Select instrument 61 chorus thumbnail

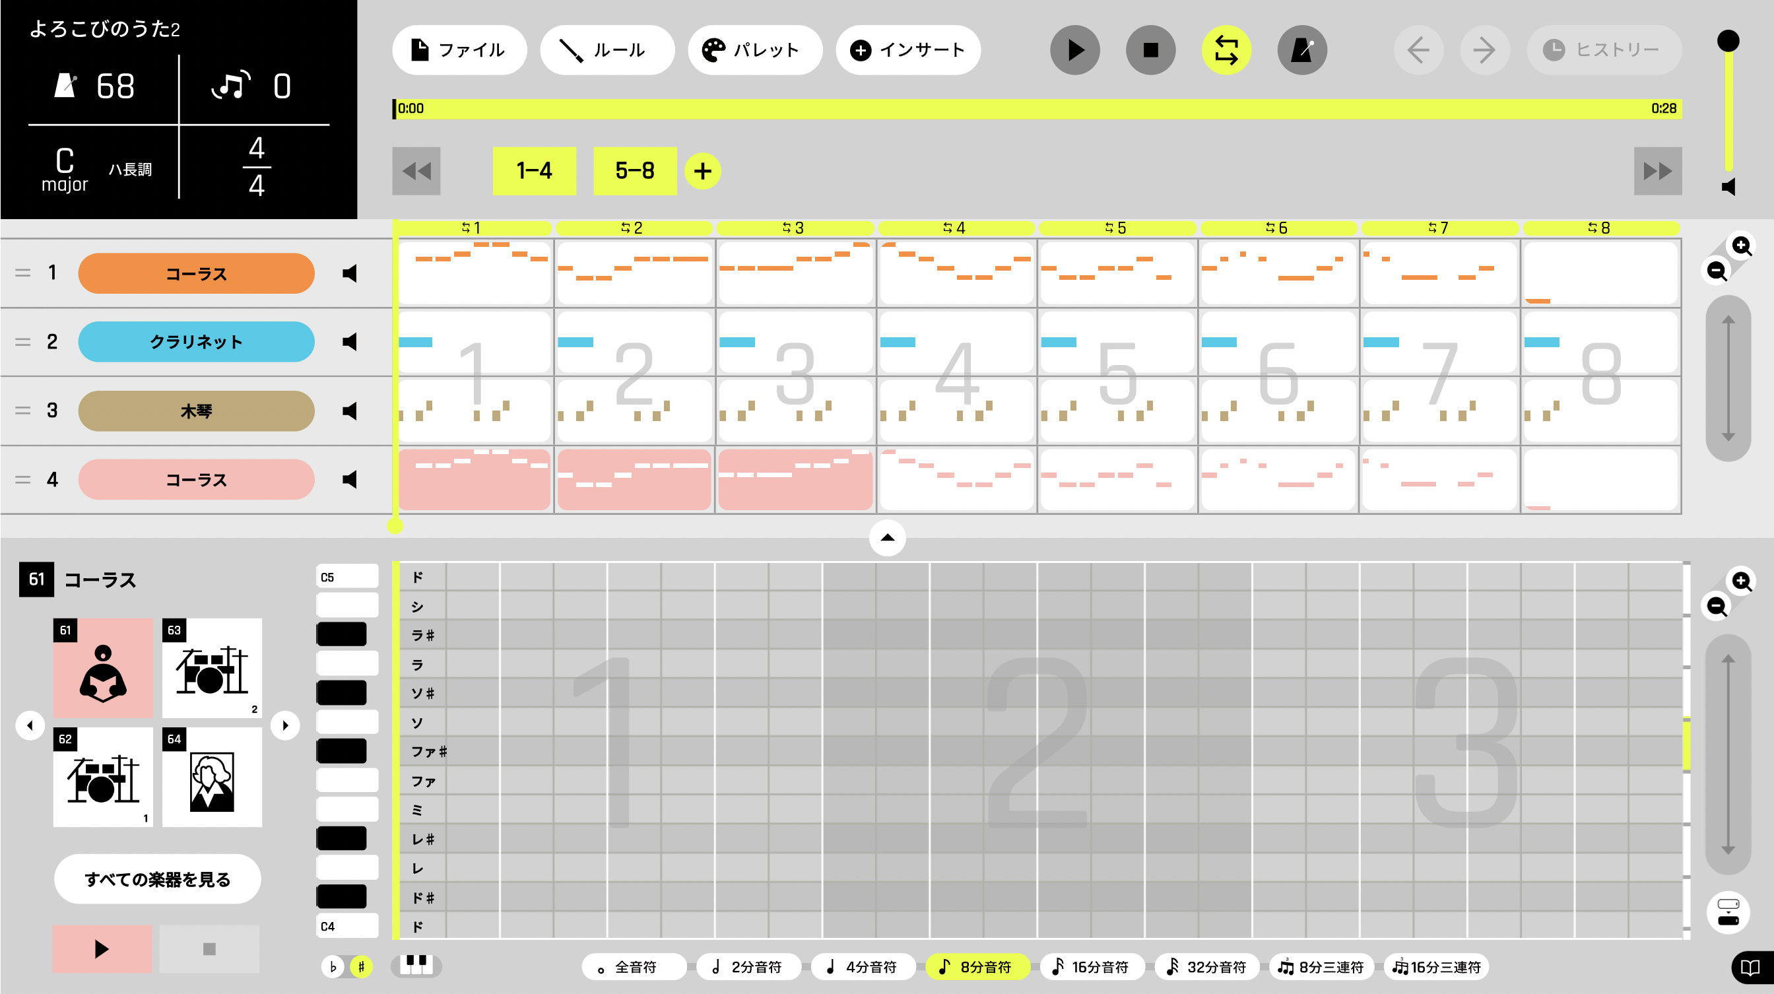104,668
